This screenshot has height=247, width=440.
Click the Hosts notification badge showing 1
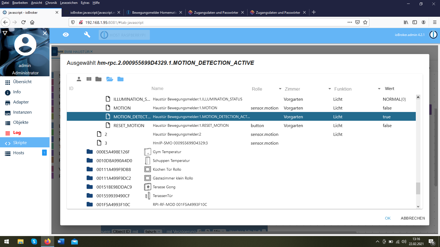pos(44,153)
